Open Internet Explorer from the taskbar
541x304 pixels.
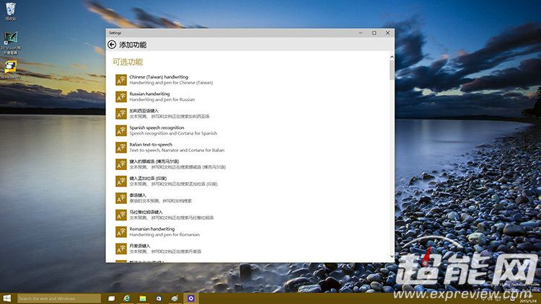click(127, 298)
